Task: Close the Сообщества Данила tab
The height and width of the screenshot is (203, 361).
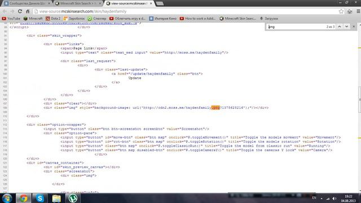Action: click(49, 3)
